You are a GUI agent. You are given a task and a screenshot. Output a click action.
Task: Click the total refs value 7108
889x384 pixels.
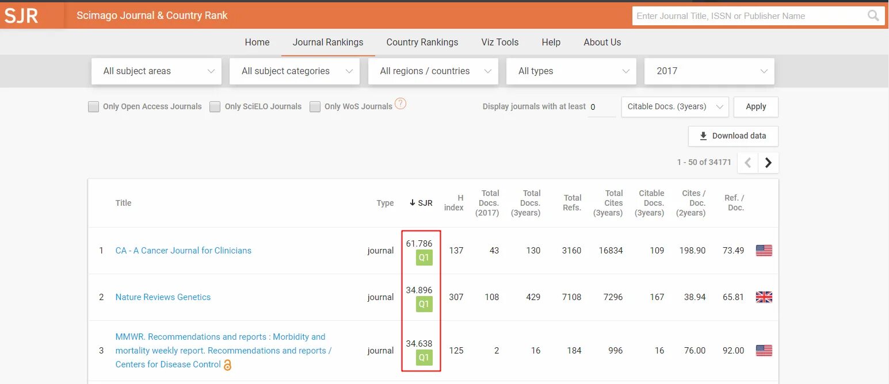click(x=572, y=297)
